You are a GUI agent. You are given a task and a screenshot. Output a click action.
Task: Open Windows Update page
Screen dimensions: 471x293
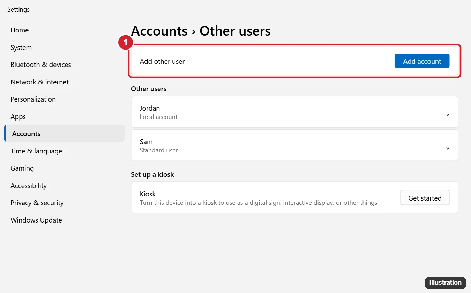pyautogui.click(x=36, y=220)
